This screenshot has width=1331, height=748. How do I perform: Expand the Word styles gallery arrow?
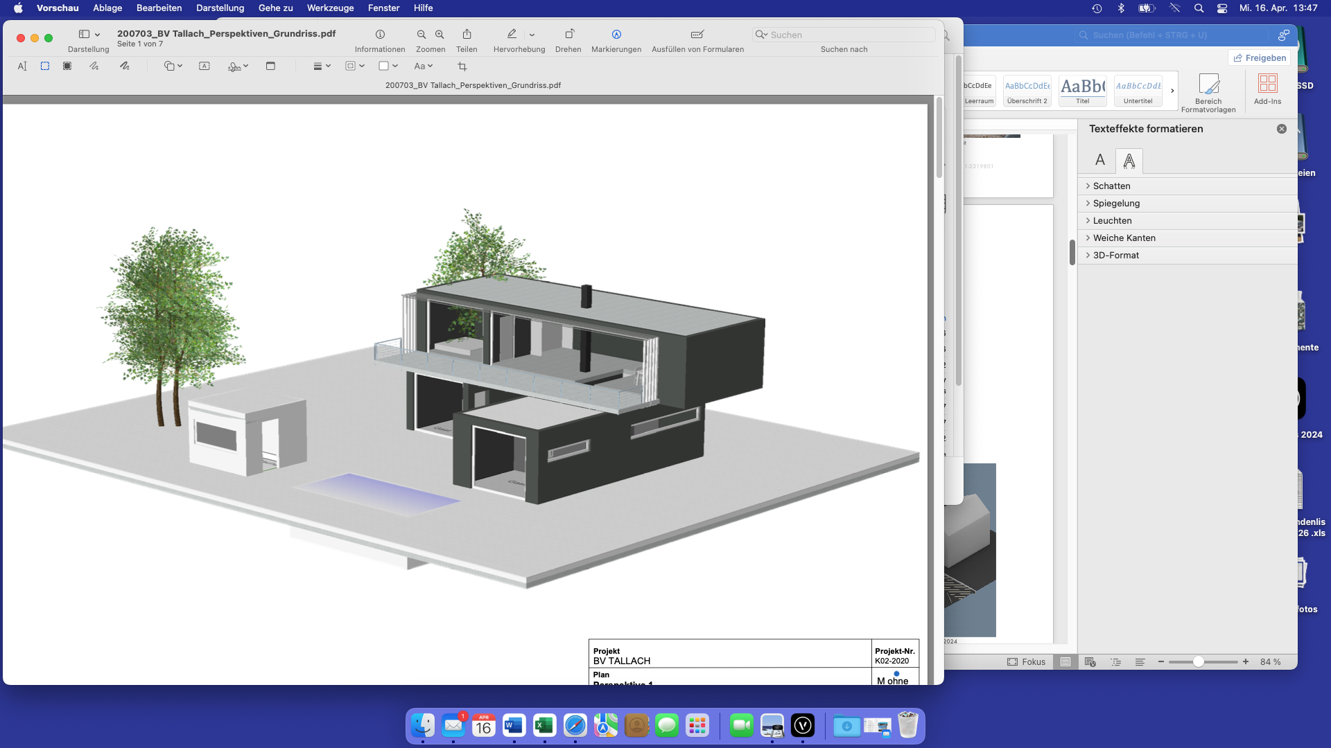1172,91
